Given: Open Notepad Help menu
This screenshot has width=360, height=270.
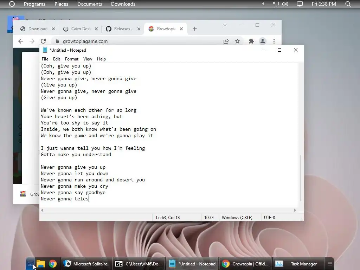Looking at the screenshot, I should 101,59.
